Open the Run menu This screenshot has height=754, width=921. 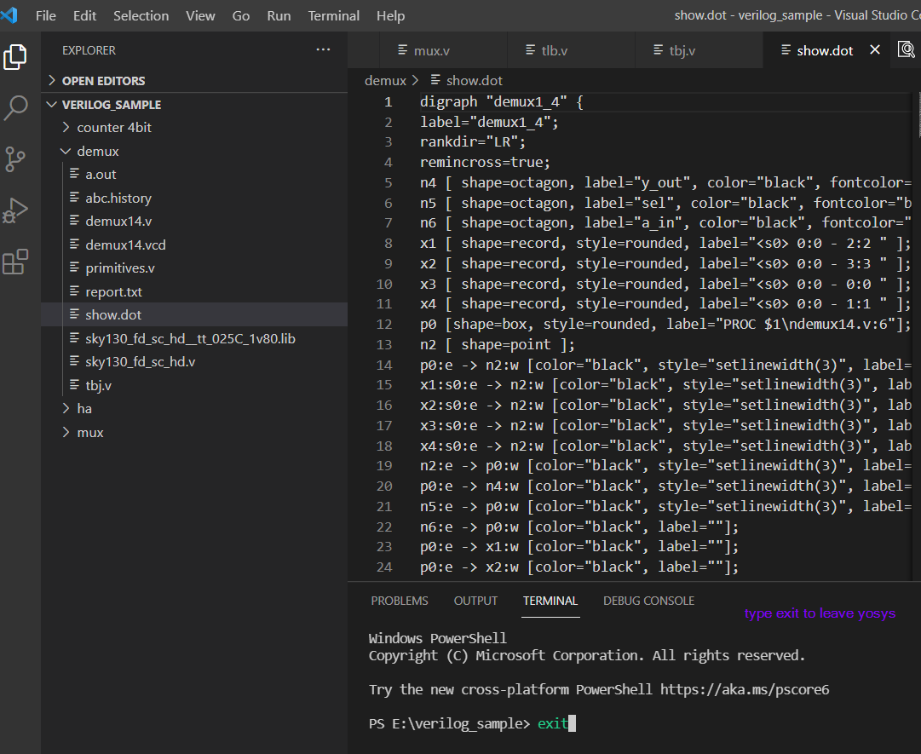(279, 15)
